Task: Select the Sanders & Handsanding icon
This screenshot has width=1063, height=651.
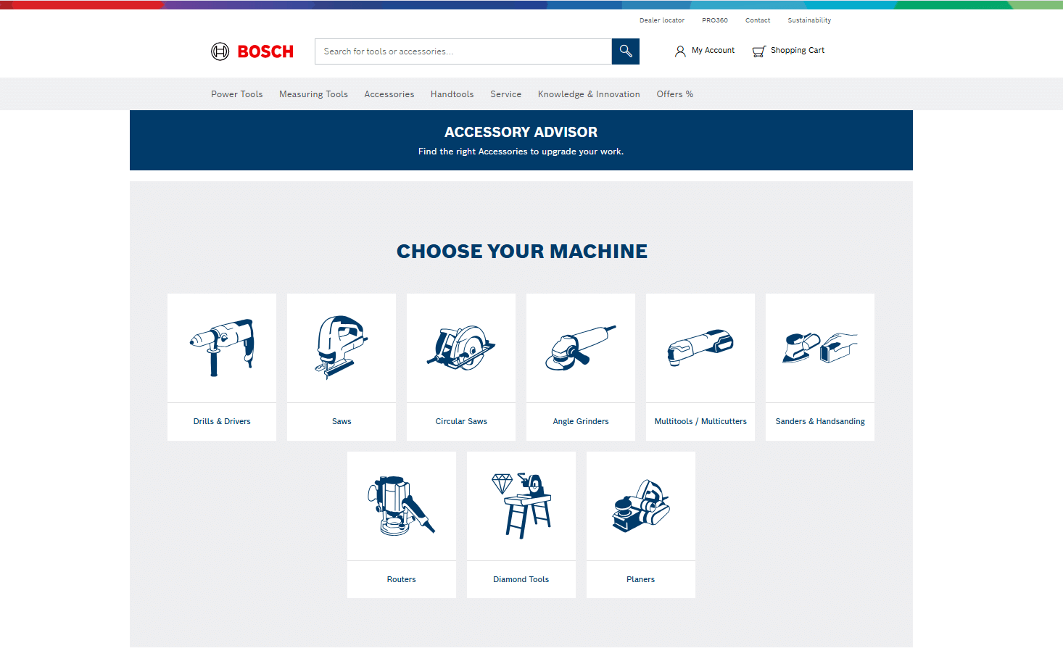Action: pyautogui.click(x=820, y=349)
